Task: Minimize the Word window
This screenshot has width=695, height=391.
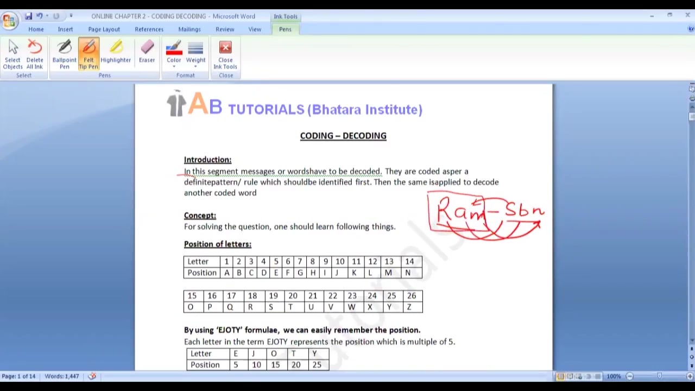Action: point(652,16)
